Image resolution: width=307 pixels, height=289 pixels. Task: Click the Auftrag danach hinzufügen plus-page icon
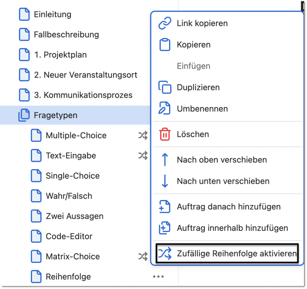[x=165, y=207]
